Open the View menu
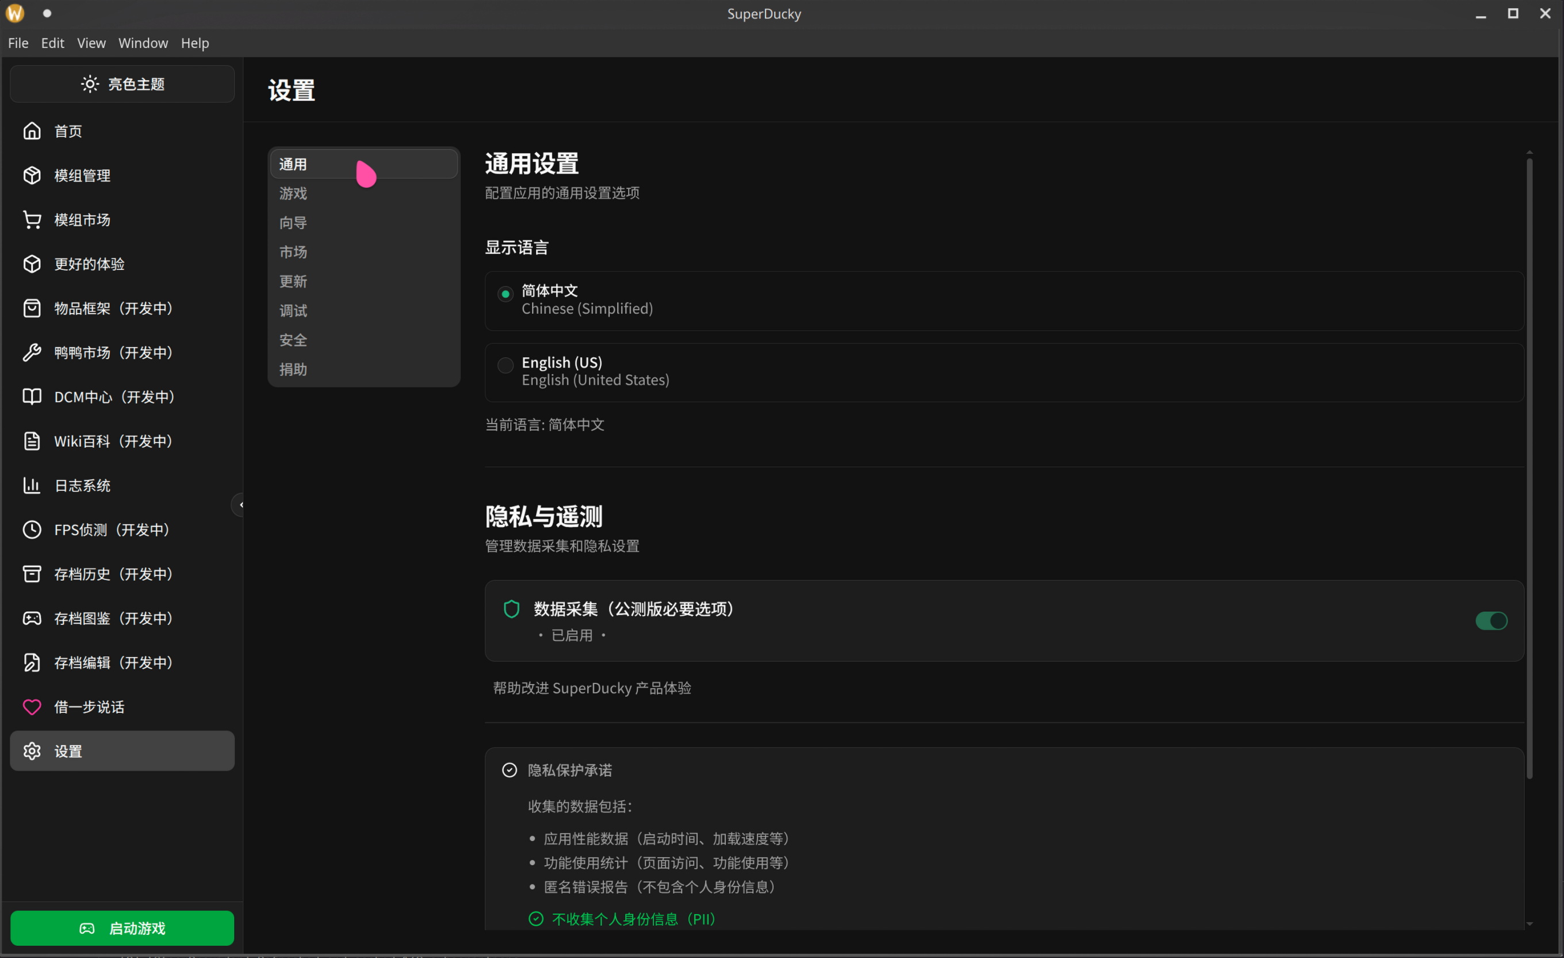The width and height of the screenshot is (1564, 958). pos(91,43)
